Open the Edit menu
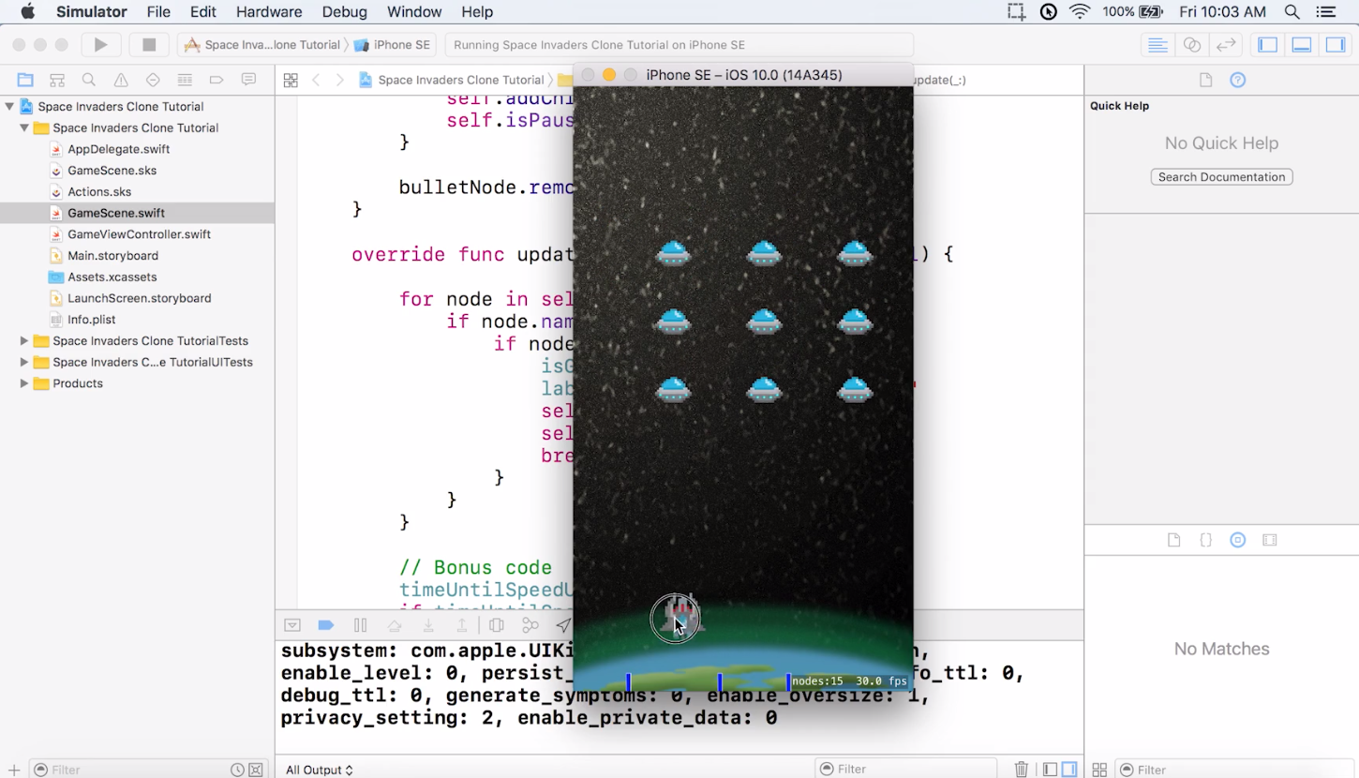Screen dimensions: 1359x778 pyautogui.click(x=202, y=12)
